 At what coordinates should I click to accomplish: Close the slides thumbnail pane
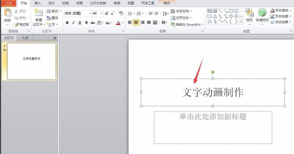tap(55, 38)
